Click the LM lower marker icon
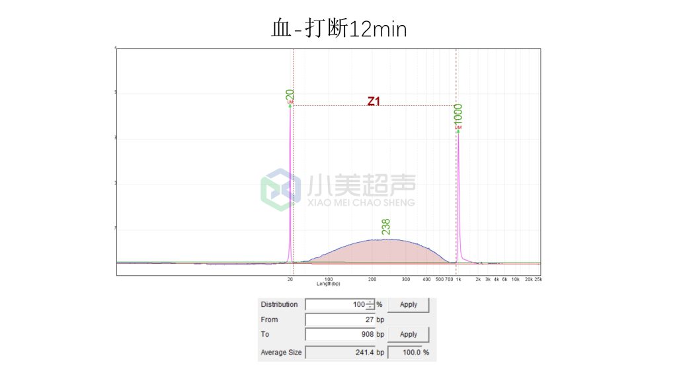The image size is (677, 381). pyautogui.click(x=290, y=103)
